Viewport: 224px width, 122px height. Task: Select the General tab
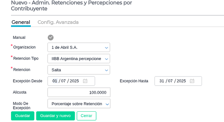(21, 22)
